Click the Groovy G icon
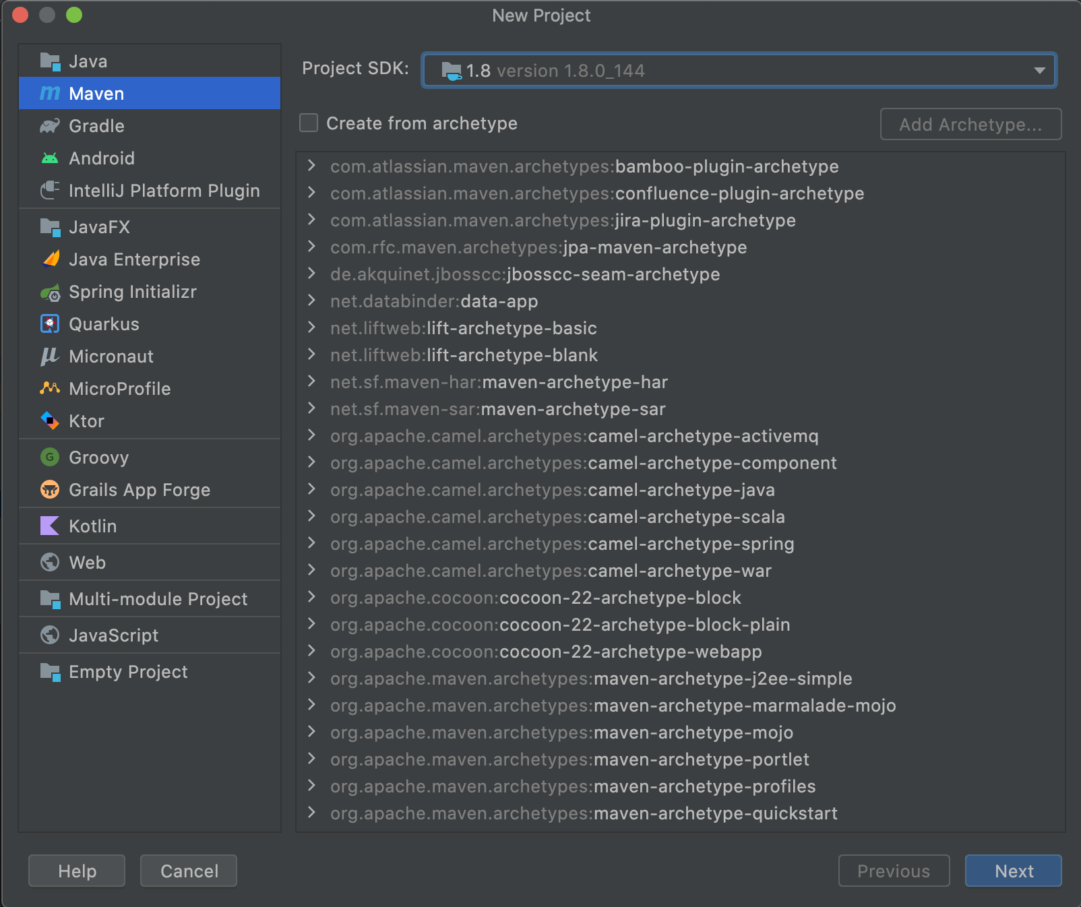Viewport: 1081px width, 907px height. coord(50,458)
